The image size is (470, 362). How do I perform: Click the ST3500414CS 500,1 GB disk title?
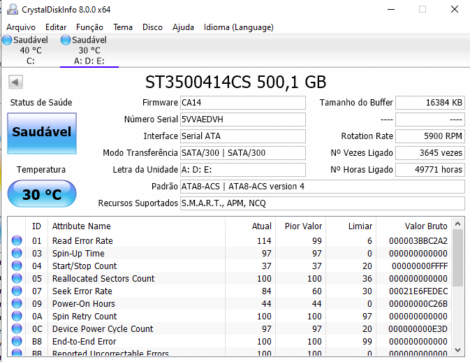[235, 82]
